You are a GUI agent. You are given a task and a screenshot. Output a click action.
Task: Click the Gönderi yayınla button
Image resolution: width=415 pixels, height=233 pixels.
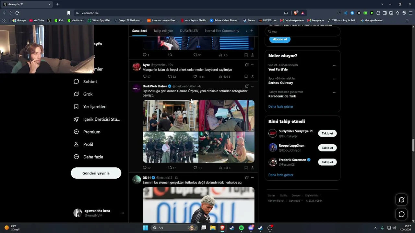point(96,173)
